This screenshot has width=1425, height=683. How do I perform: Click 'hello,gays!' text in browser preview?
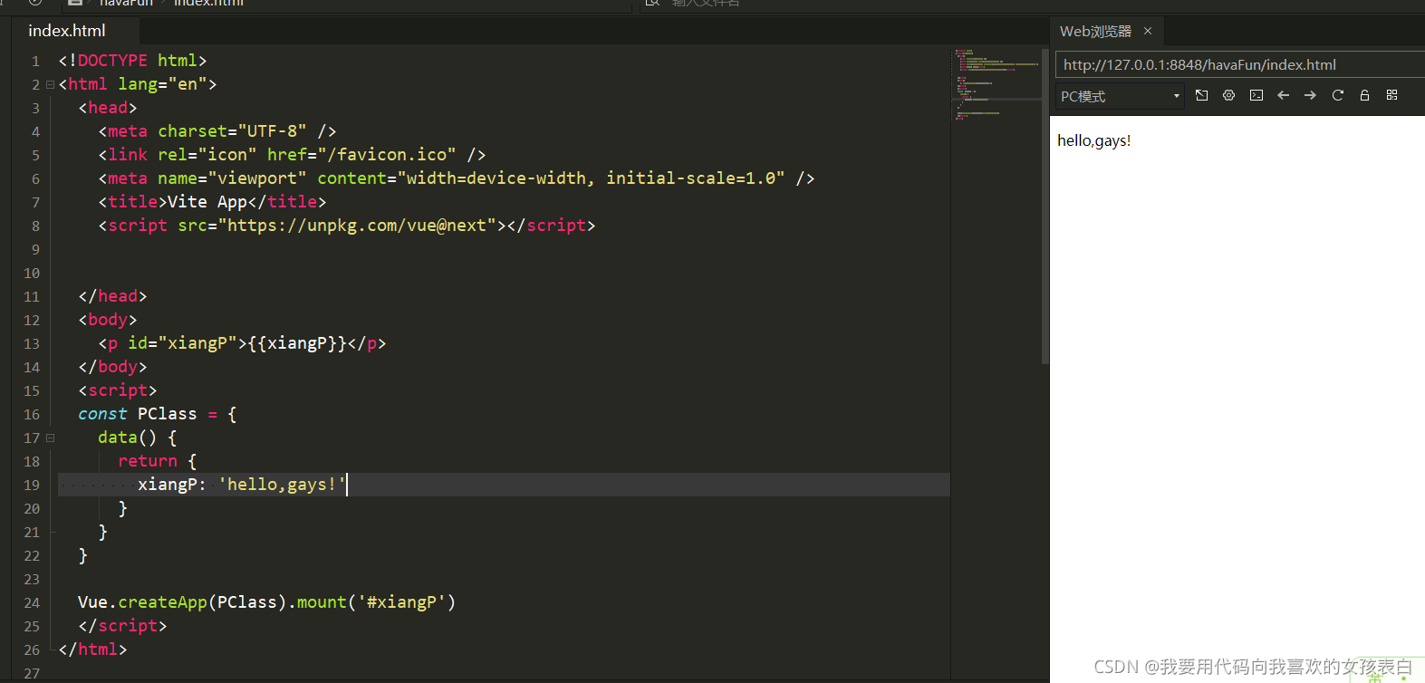[1093, 140]
